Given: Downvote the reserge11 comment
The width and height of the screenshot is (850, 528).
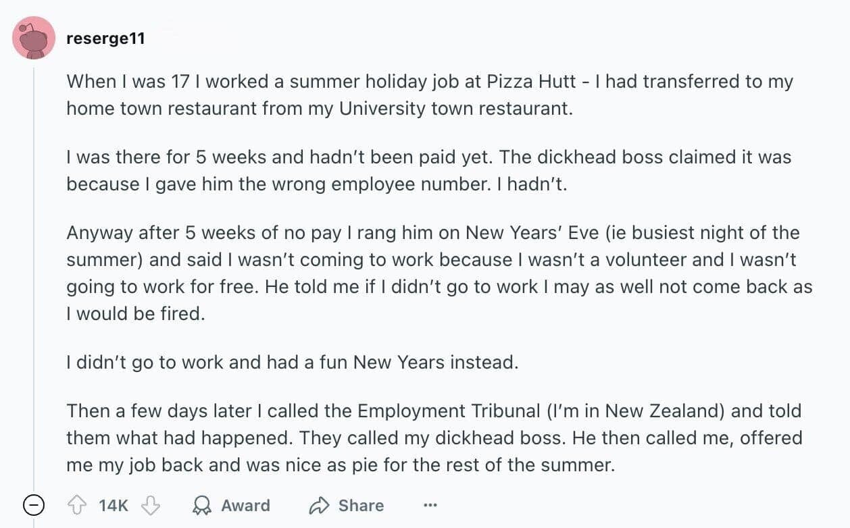Looking at the screenshot, I should [x=150, y=506].
